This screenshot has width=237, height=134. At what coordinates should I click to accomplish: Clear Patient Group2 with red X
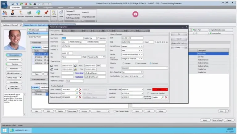click(x=80, y=97)
